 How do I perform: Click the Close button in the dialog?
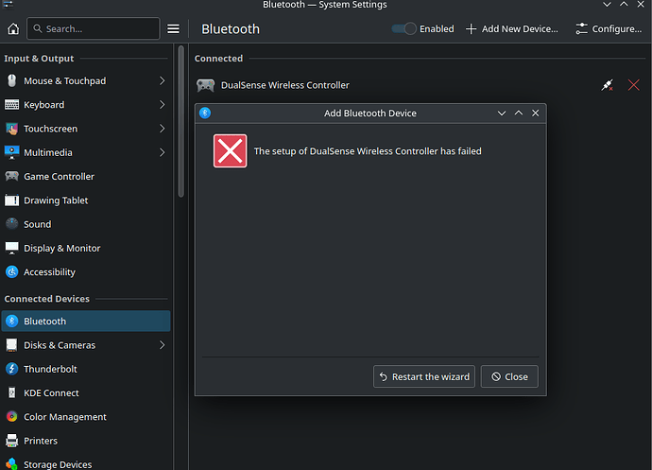(509, 376)
